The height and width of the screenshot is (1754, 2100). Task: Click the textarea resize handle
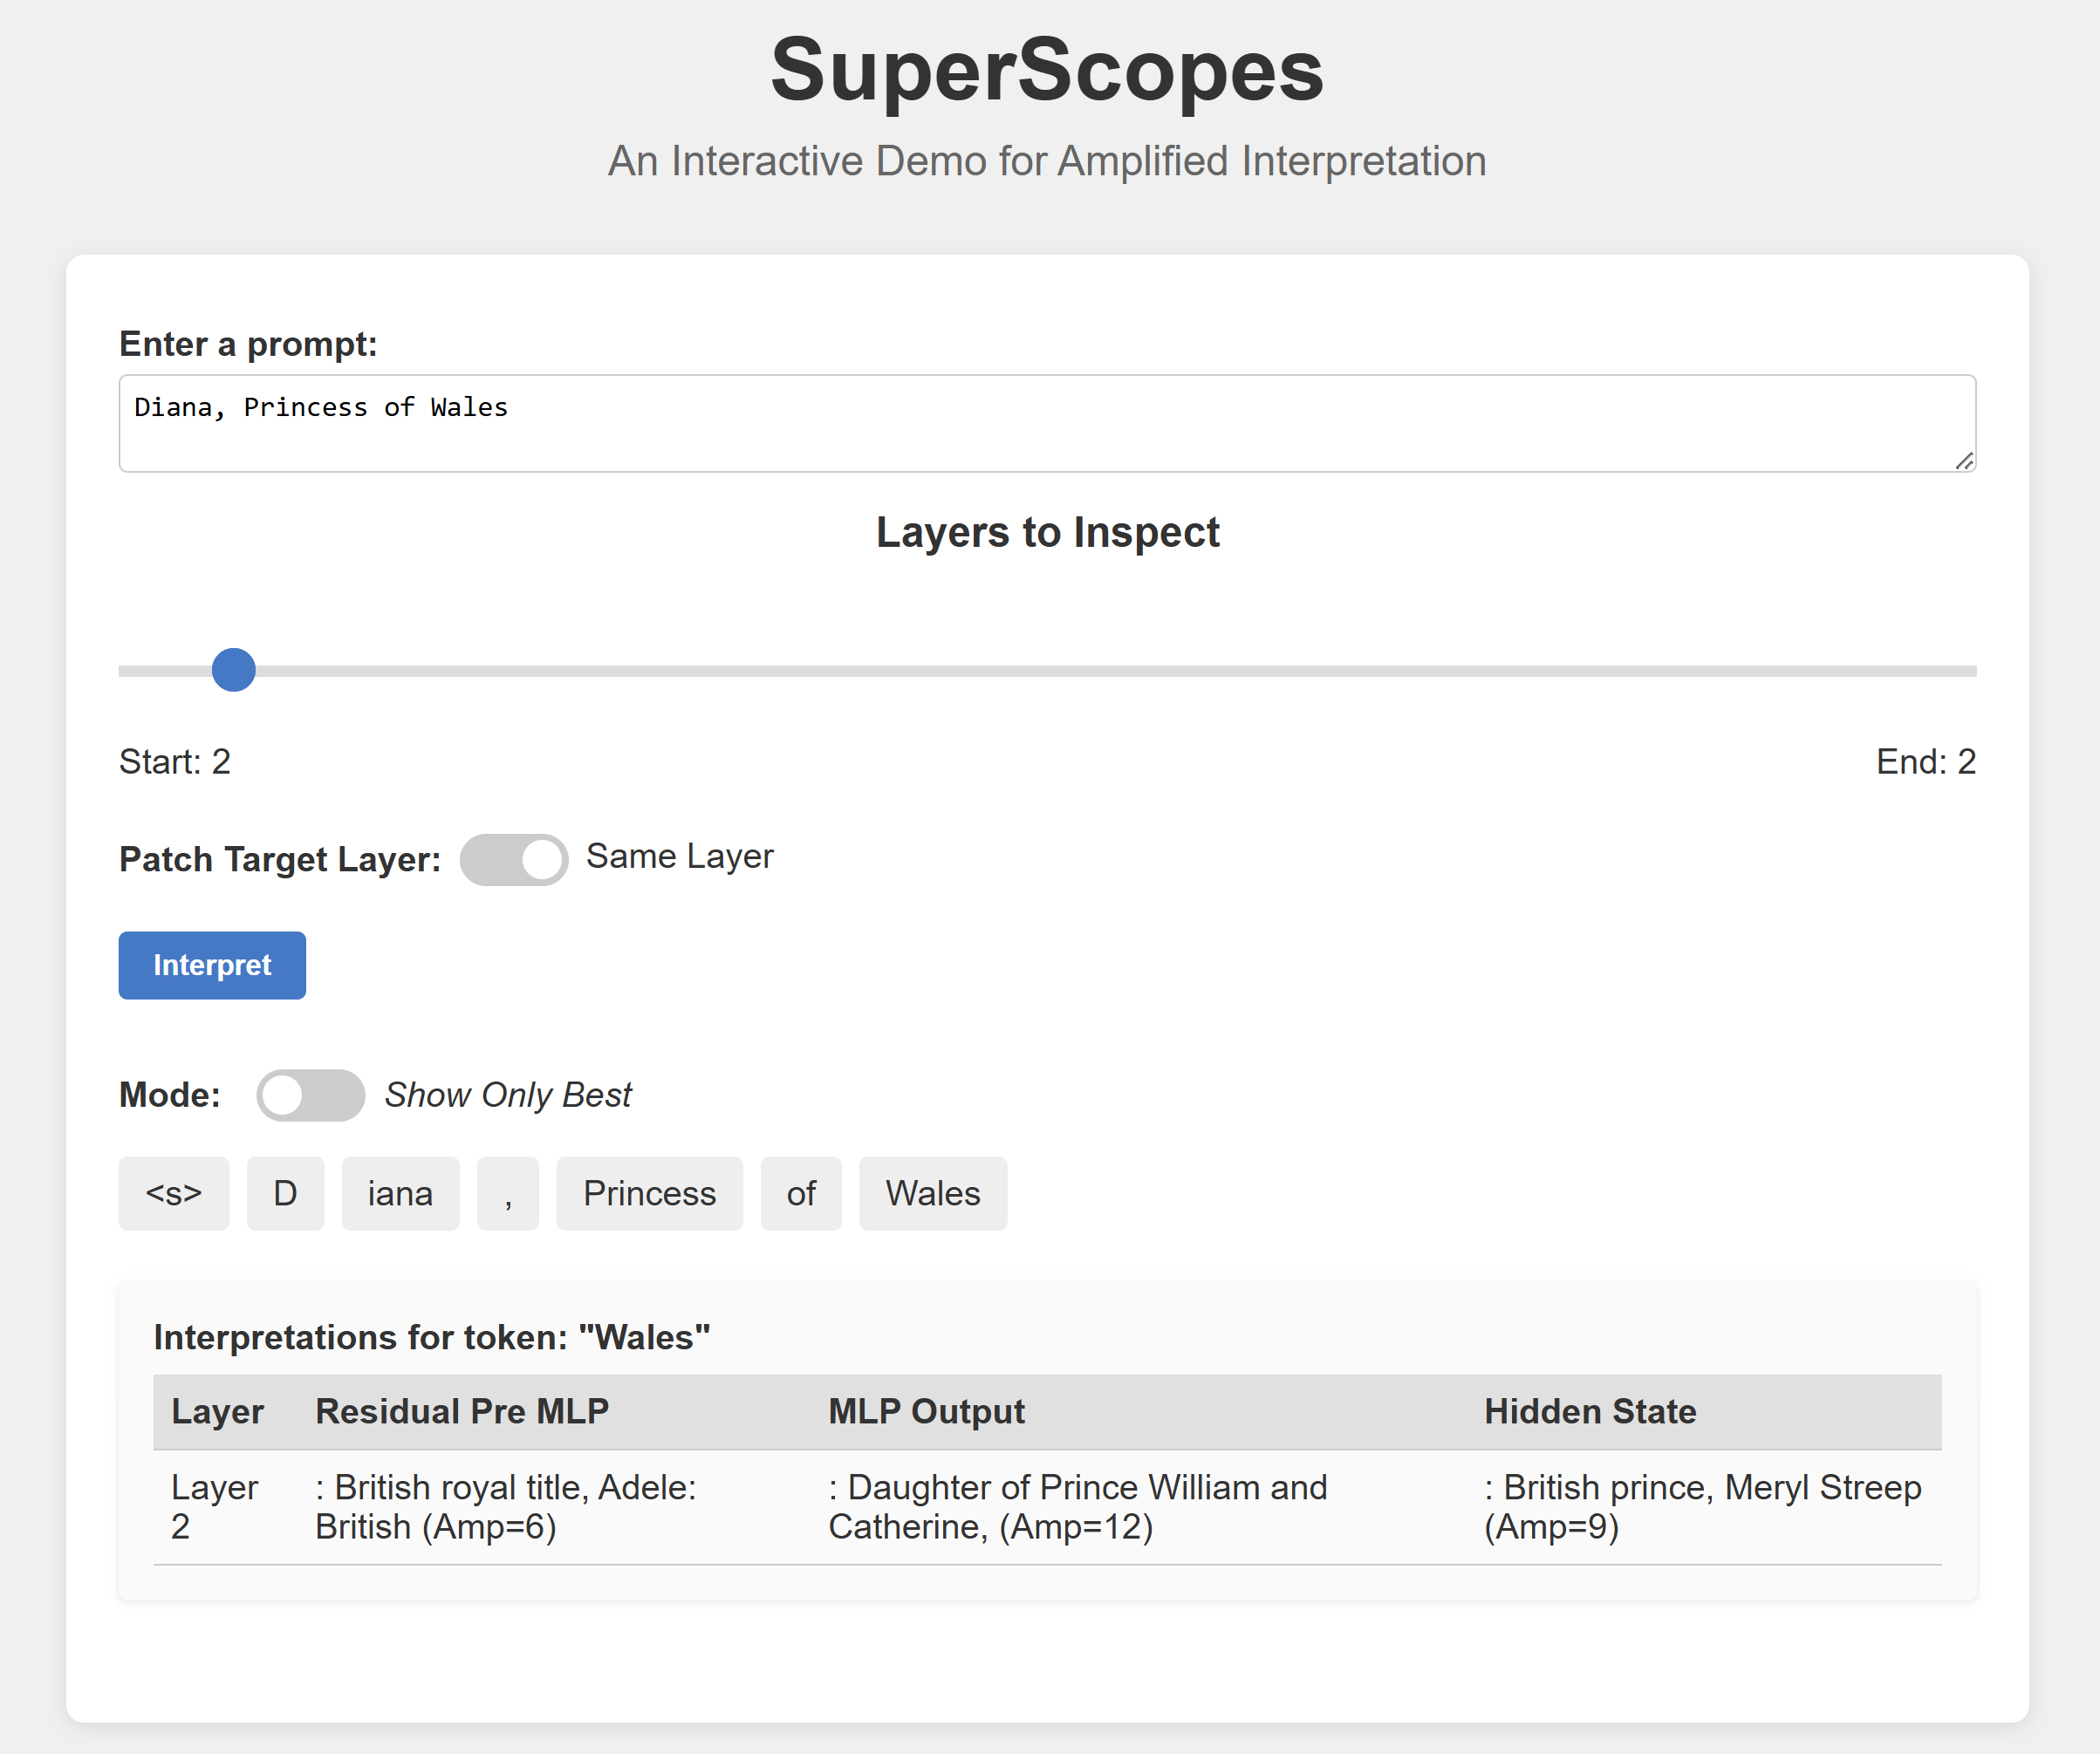1964,461
